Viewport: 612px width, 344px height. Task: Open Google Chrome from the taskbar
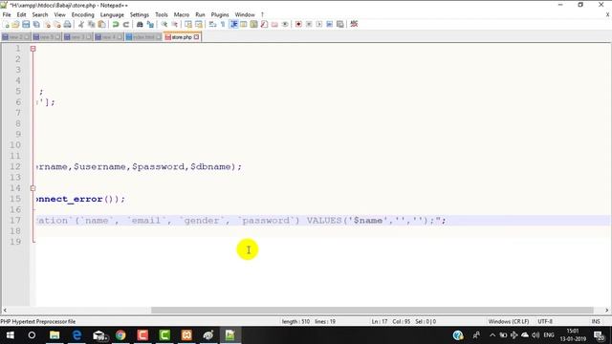click(x=120, y=335)
